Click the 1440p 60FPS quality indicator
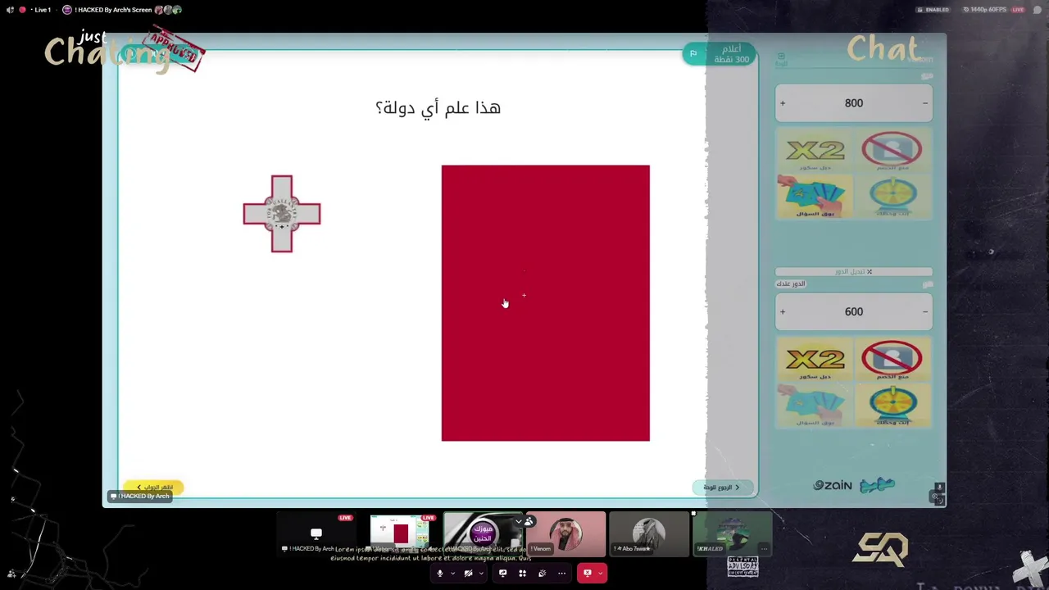This screenshot has height=590, width=1049. [986, 10]
